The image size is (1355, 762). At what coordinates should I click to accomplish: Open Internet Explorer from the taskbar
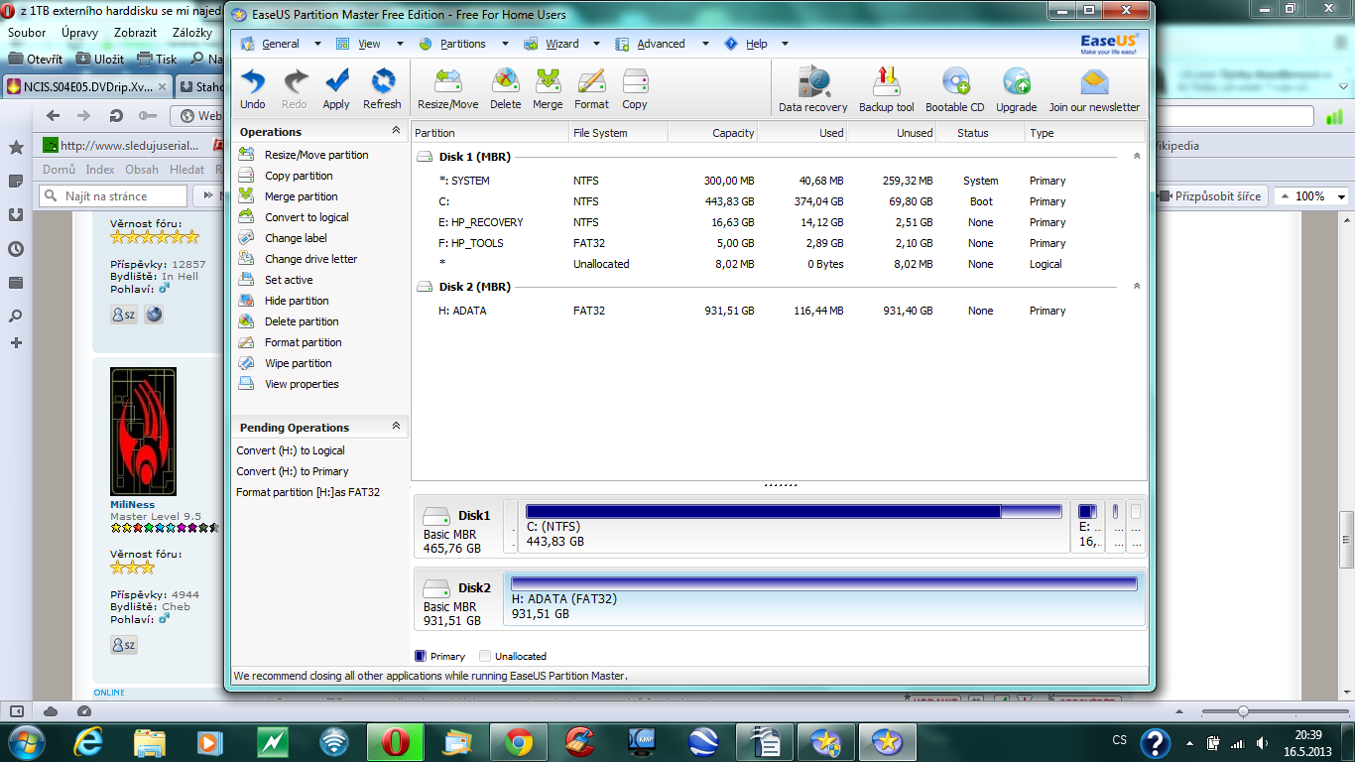tap(88, 742)
